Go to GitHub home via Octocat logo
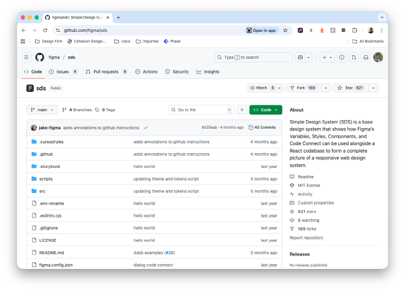 40,57
